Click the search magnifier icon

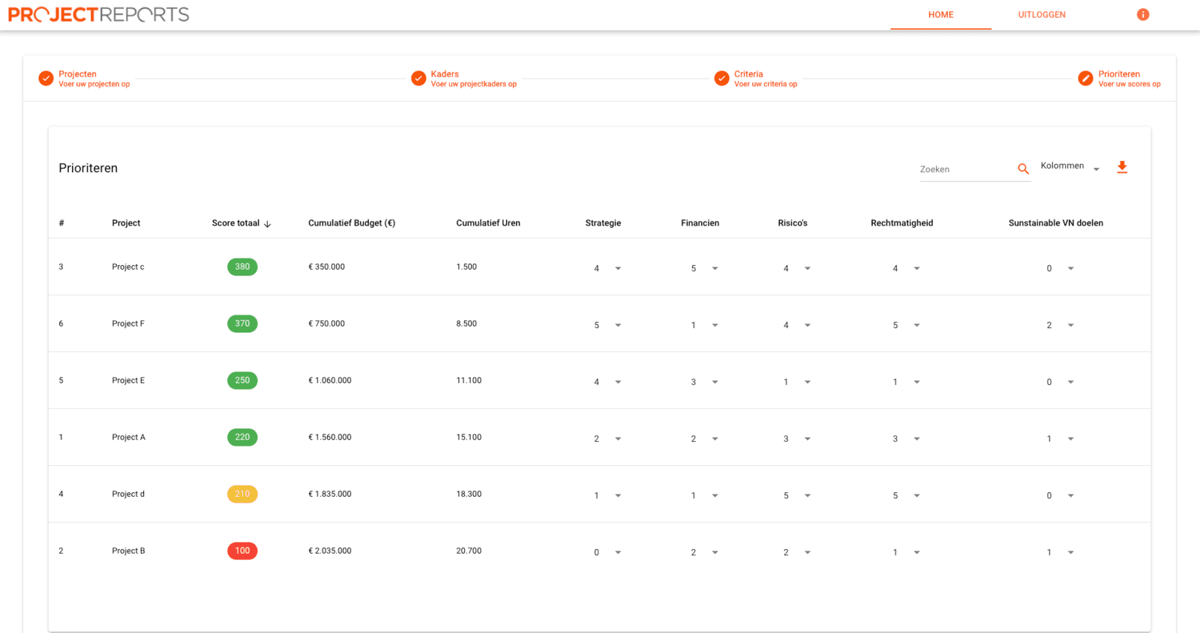(x=1023, y=169)
